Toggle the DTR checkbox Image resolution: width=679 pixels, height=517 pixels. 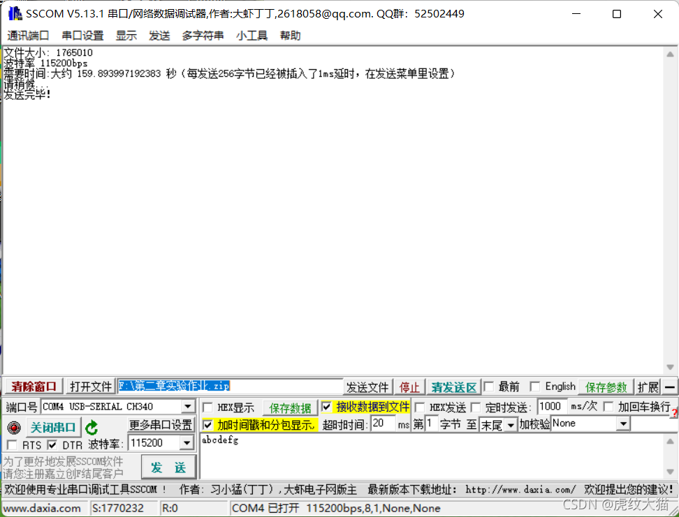click(52, 444)
